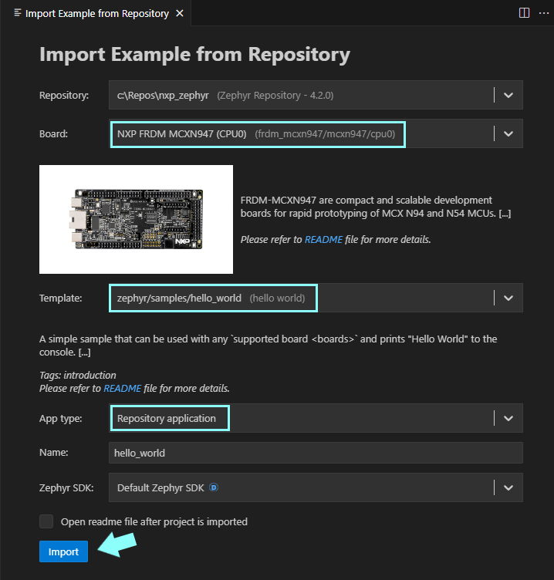Click the default SDK badge icon
Viewport: 554px width, 580px height.
[x=214, y=487]
